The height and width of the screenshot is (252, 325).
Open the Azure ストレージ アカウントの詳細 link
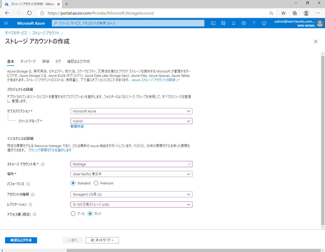pyautogui.click(x=155, y=80)
